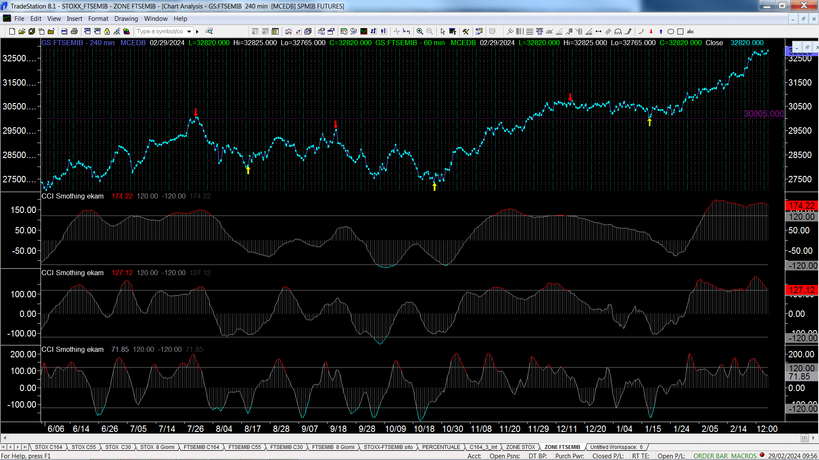Screen dimensions: 819x460
Task: Open the File menu
Action: click(x=19, y=19)
